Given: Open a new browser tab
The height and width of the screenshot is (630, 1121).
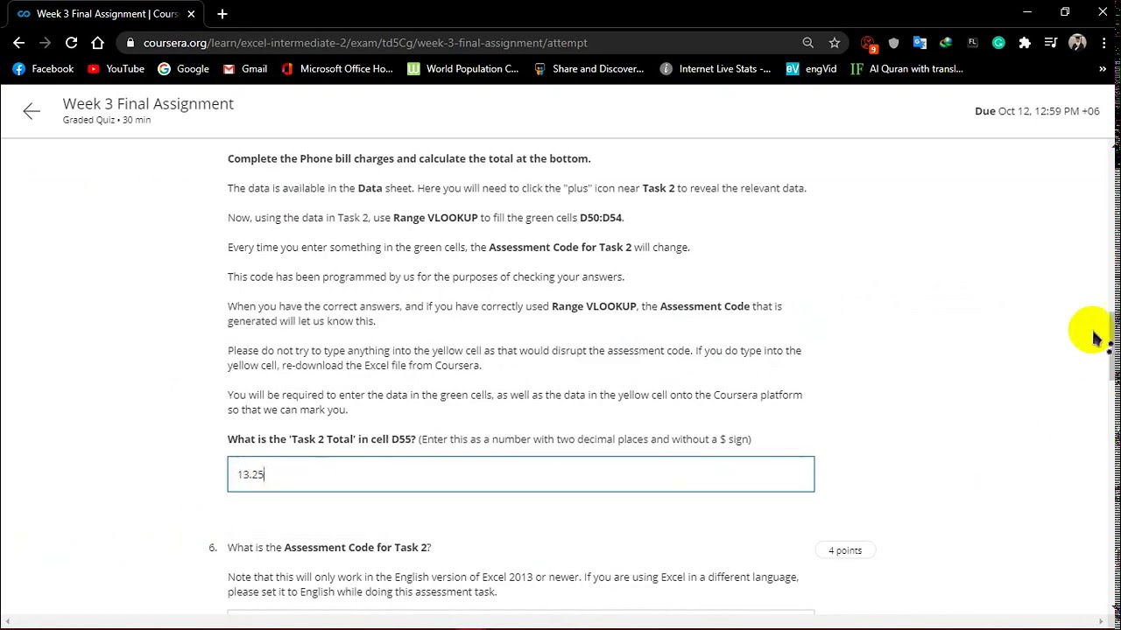Looking at the screenshot, I should [x=222, y=13].
